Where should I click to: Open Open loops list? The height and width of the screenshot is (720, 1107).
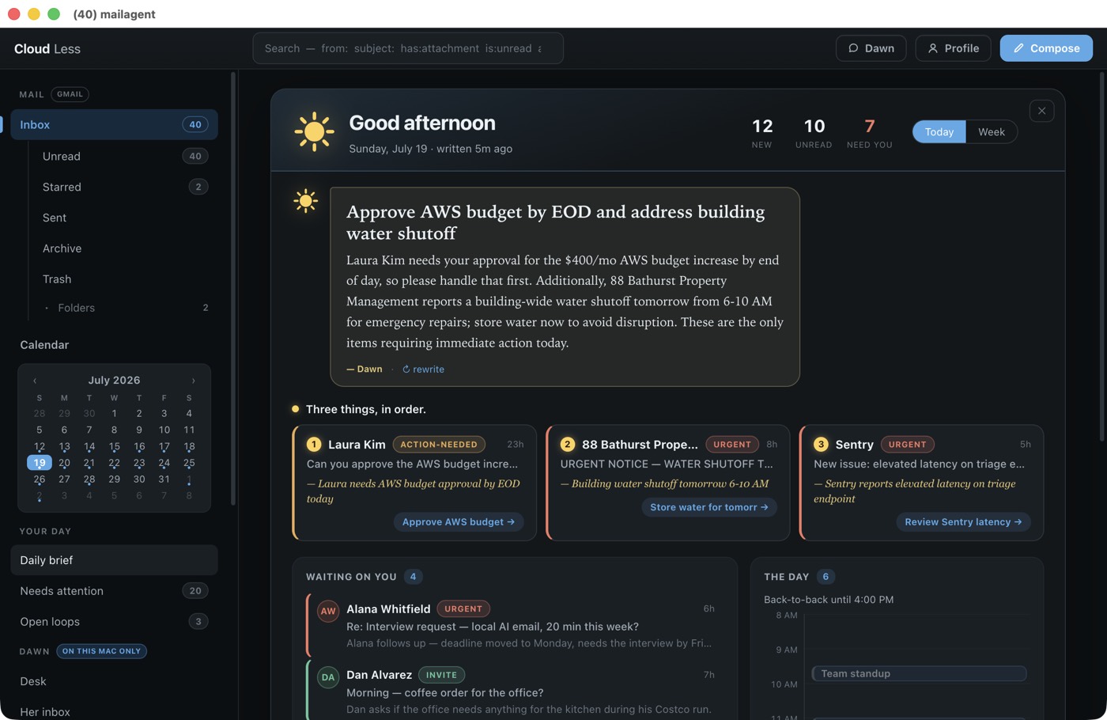[114, 622]
